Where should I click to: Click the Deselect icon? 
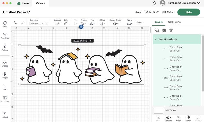[57, 23]
